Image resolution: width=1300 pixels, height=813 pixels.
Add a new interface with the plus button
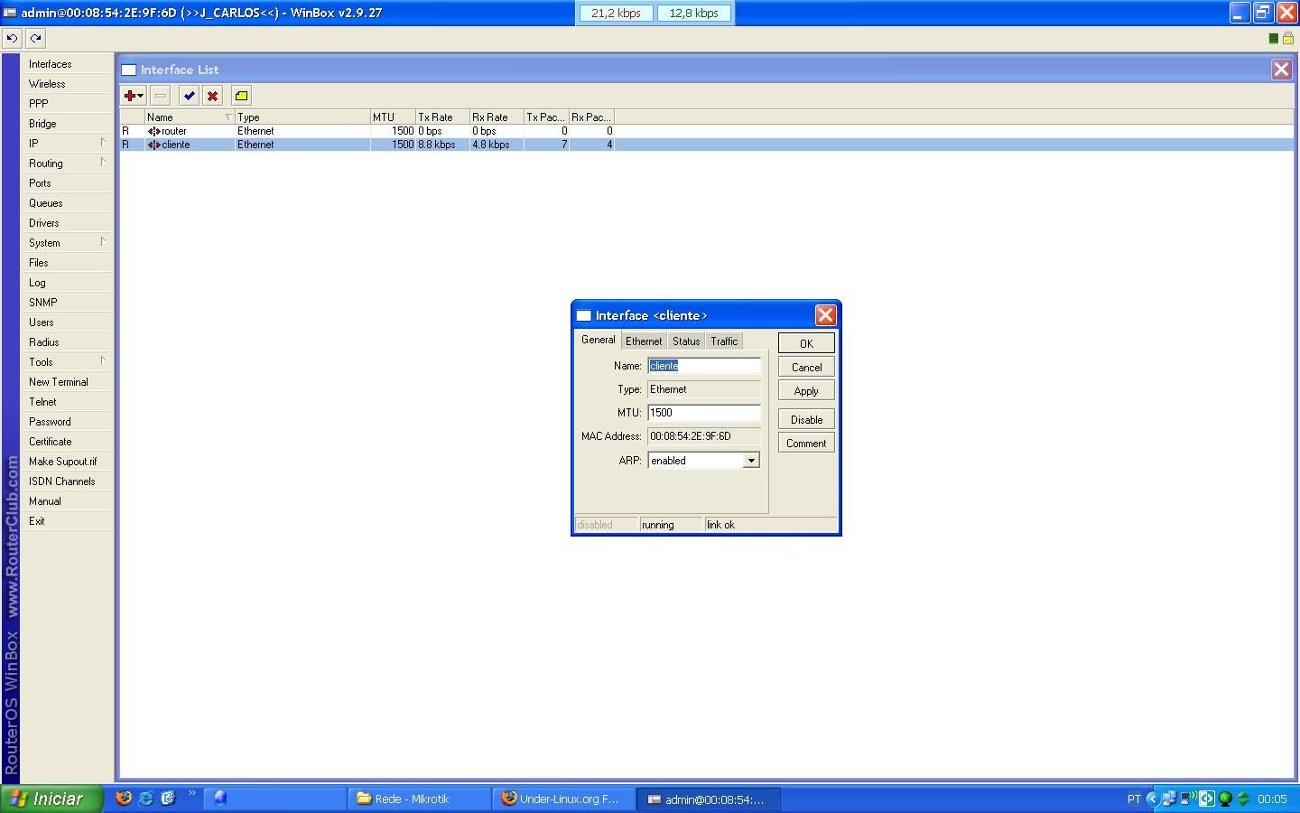[x=130, y=96]
